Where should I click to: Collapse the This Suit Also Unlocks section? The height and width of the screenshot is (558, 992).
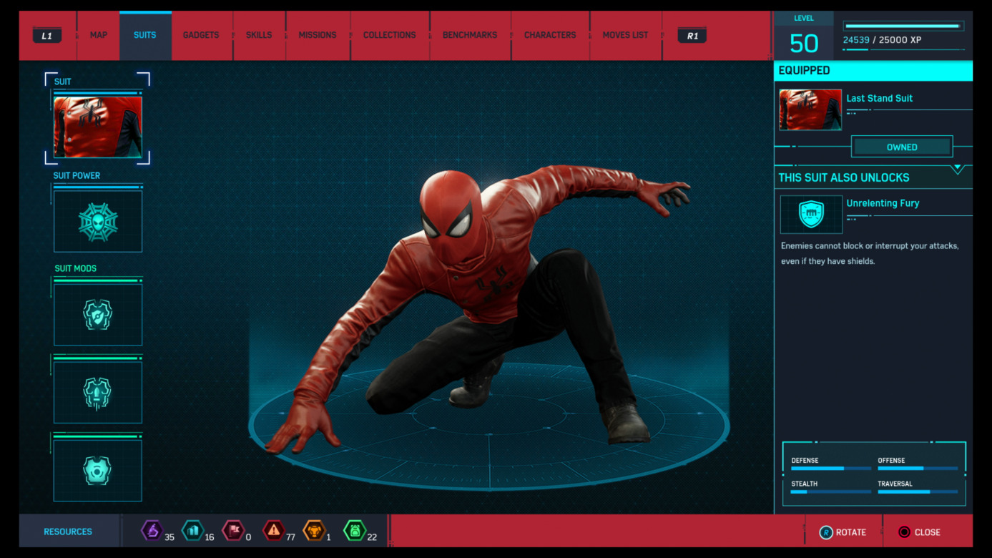click(x=957, y=170)
